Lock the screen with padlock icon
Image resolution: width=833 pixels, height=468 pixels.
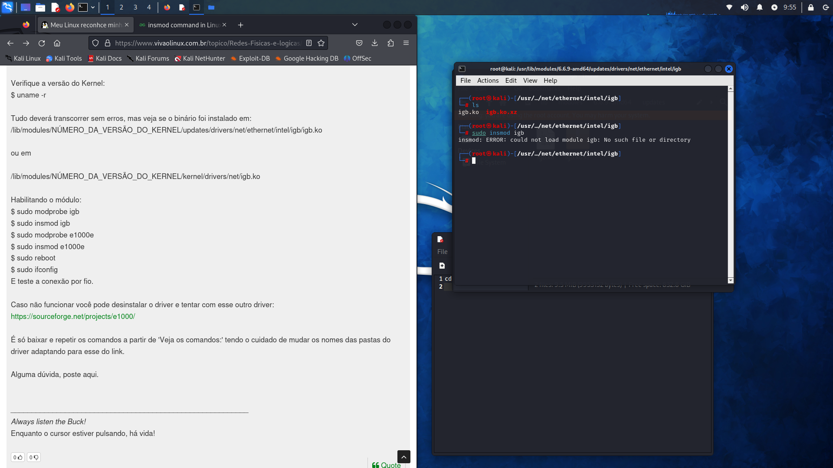coord(811,7)
